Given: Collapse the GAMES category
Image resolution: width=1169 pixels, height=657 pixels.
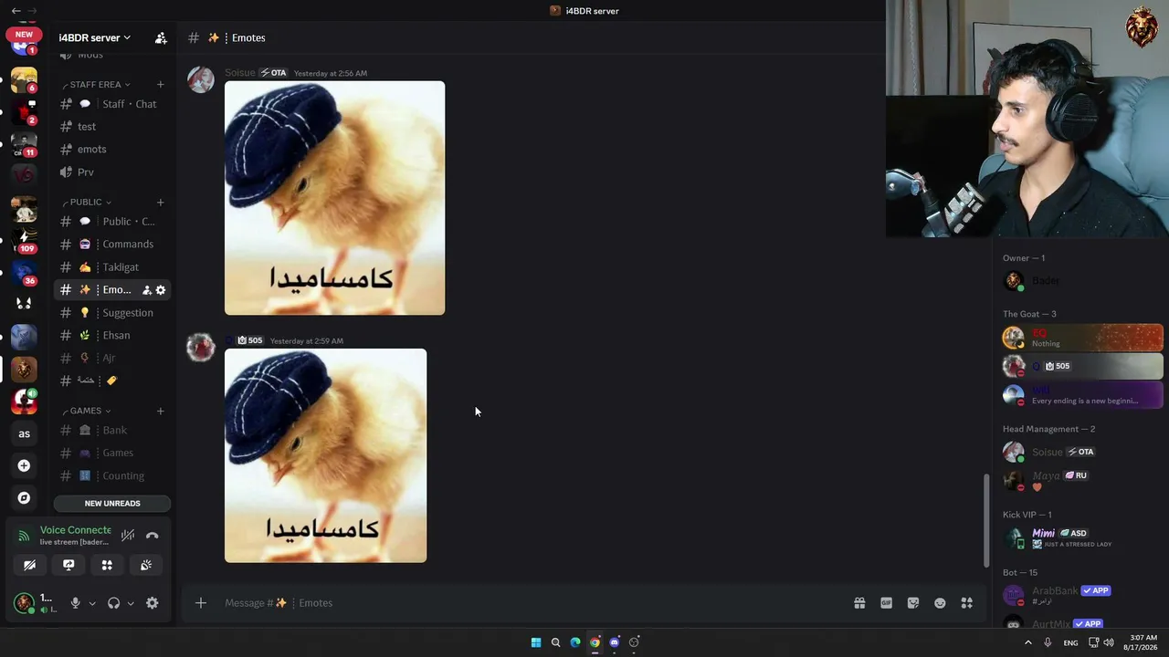Looking at the screenshot, I should [86, 411].
